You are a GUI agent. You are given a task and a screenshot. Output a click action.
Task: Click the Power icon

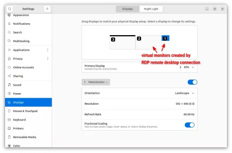9,93
